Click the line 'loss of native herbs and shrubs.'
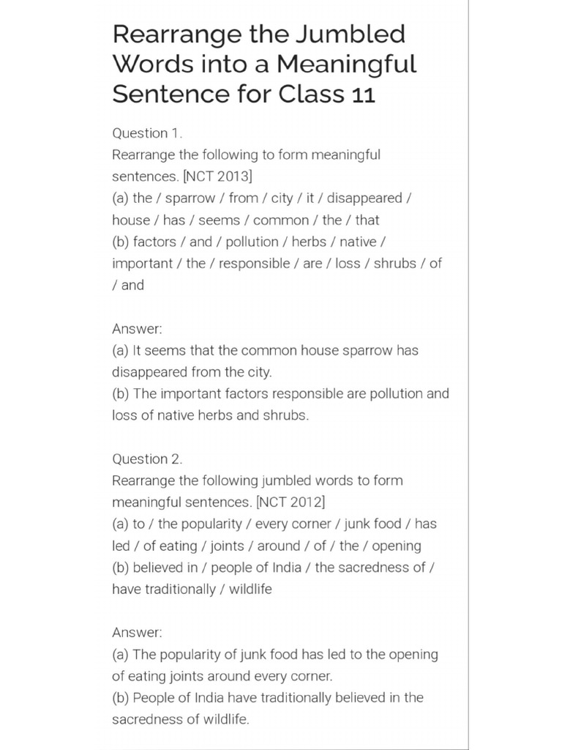This screenshot has width=562, height=750. click(210, 415)
